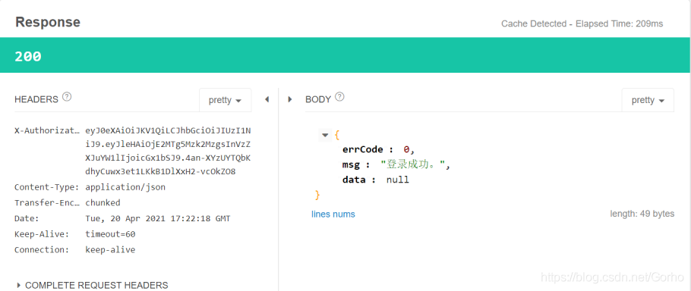Screen dimensions: 691x291
Task: Click the Elapsed Time 209ms text
Action: coord(619,23)
